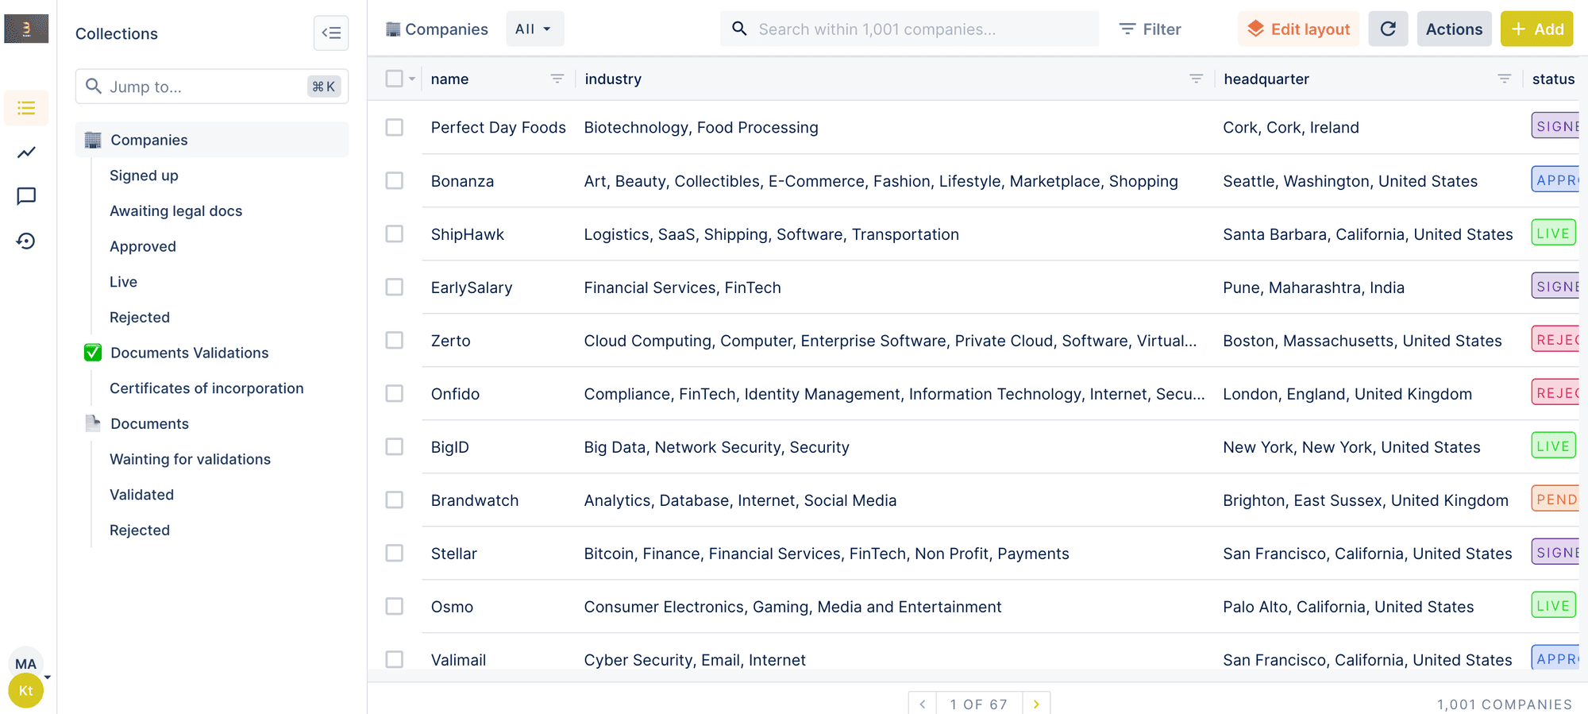
Task: Click the yellow Add button
Action: pos(1536,29)
